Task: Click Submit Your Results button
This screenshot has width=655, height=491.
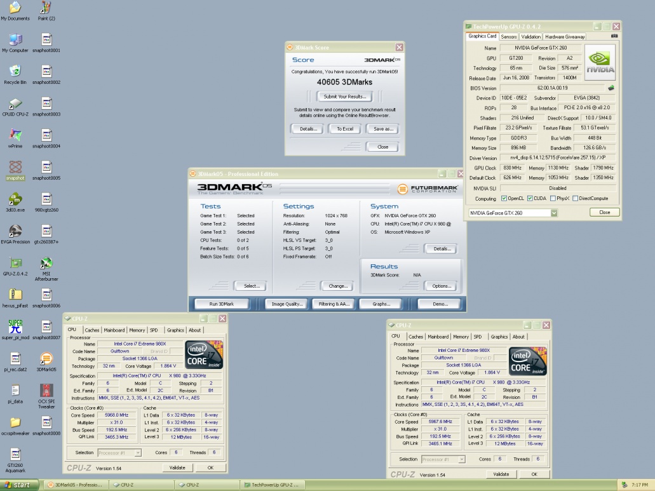Action: [x=344, y=97]
